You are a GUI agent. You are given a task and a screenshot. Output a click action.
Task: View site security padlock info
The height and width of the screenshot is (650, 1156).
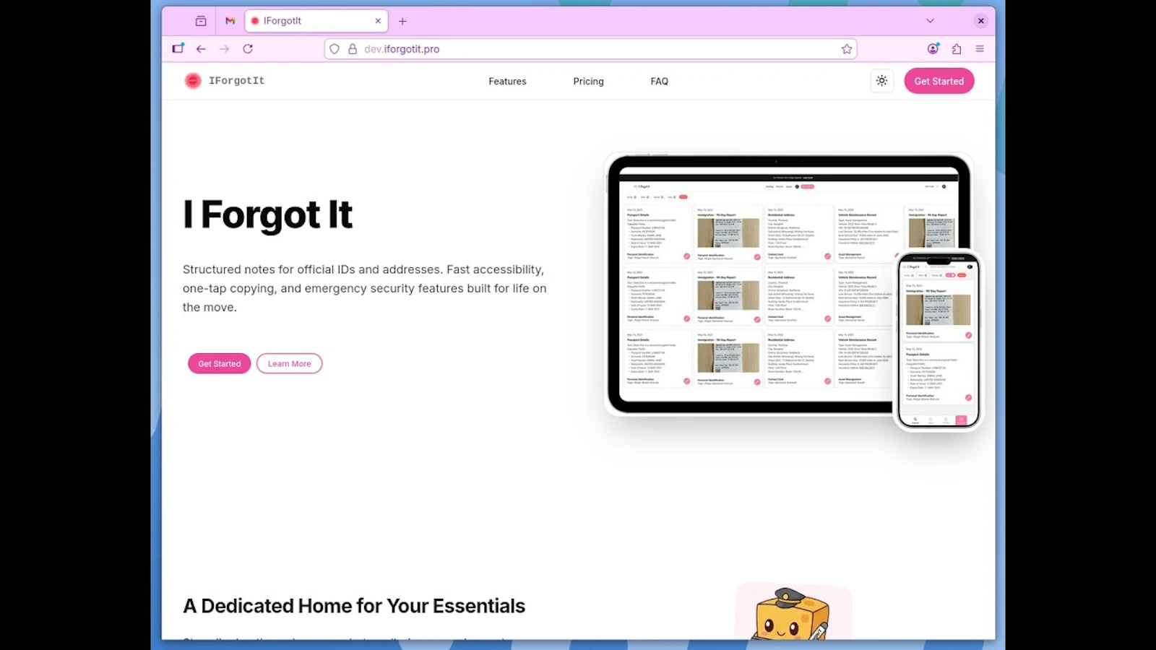(353, 49)
